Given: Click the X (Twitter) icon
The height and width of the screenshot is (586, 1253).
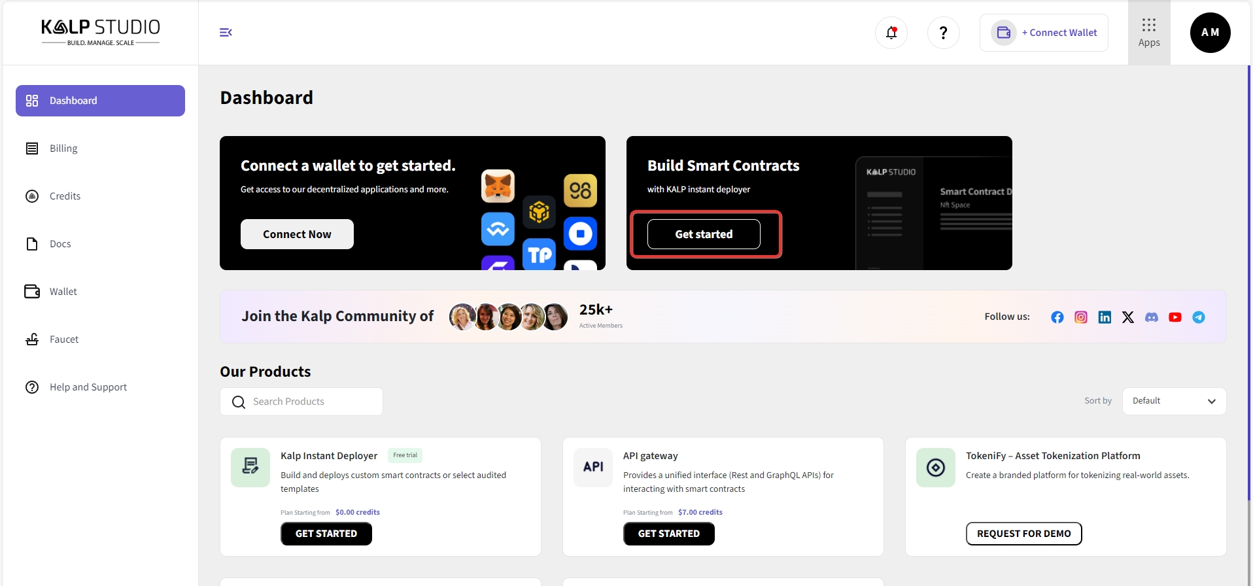Looking at the screenshot, I should click(1127, 317).
